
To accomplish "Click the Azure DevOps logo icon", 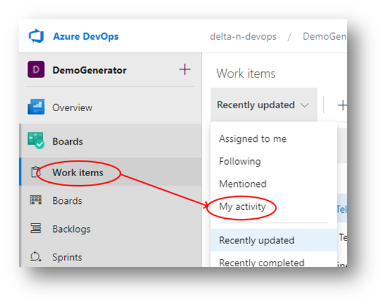I will 37,36.
